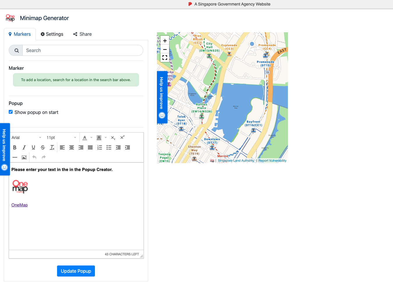Toggle fullscreen map view
This screenshot has height=287, width=393.
[x=165, y=58]
